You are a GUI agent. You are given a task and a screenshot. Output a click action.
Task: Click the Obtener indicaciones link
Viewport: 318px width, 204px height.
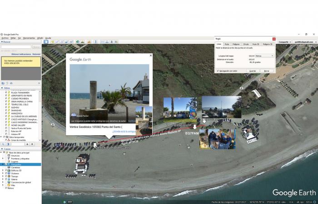coord(21,54)
